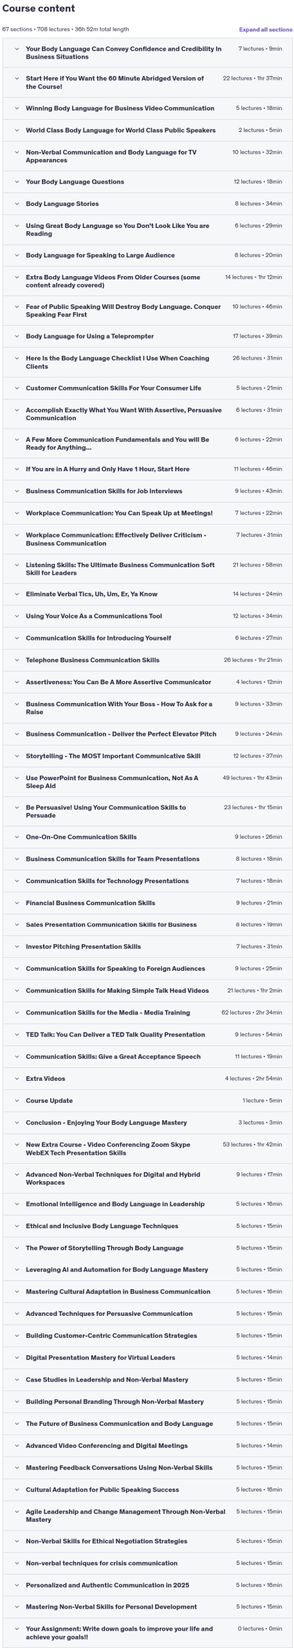Image resolution: width=294 pixels, height=1648 pixels.
Task: Open Ethical and Inclusive Body Language Techniques
Action: [147, 1226]
